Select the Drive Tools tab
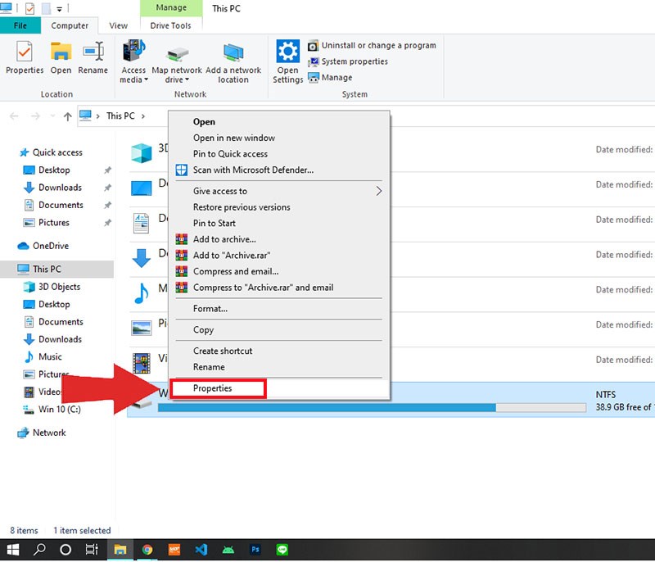The image size is (655, 562). (170, 25)
